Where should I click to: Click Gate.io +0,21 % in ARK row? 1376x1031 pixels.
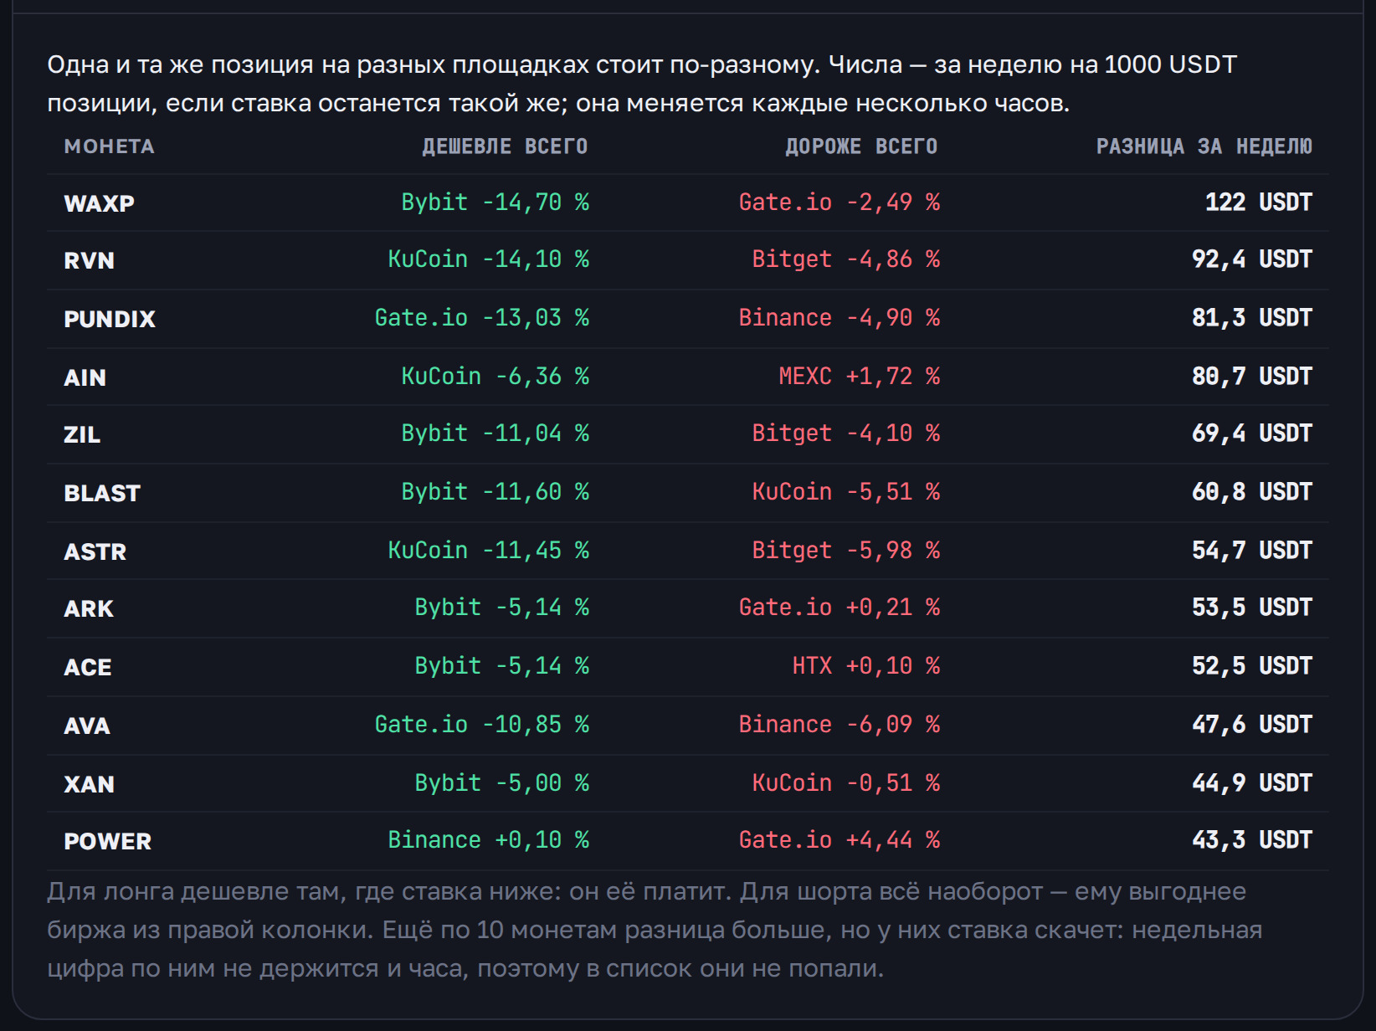(839, 608)
